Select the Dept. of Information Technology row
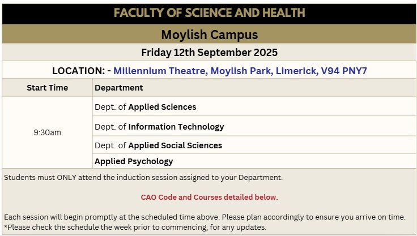417x236 pixels. (159, 127)
